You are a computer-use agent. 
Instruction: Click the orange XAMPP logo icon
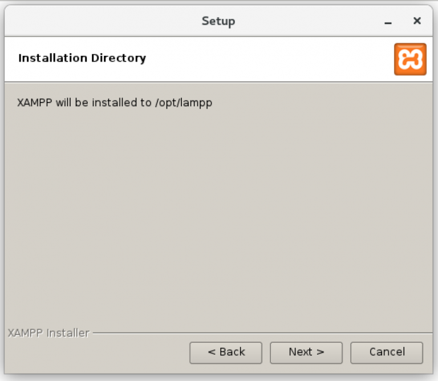click(409, 59)
